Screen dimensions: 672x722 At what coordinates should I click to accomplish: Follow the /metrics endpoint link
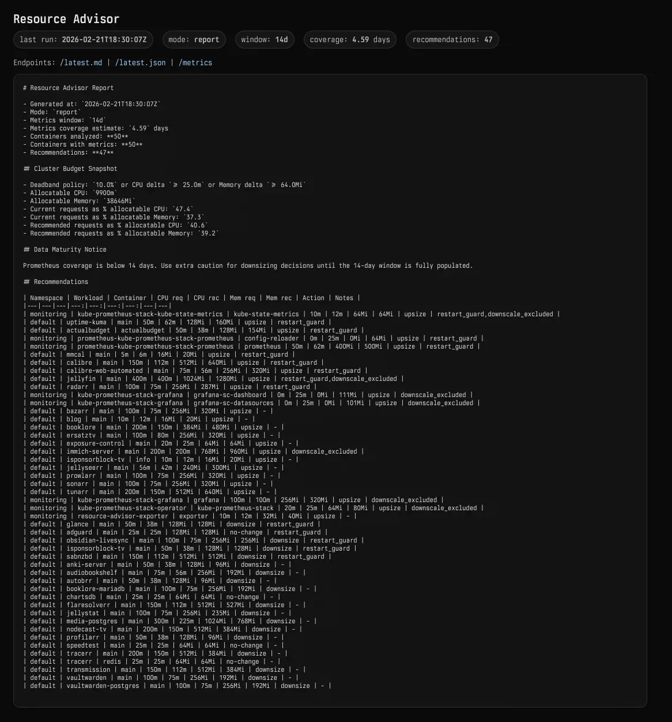click(195, 62)
